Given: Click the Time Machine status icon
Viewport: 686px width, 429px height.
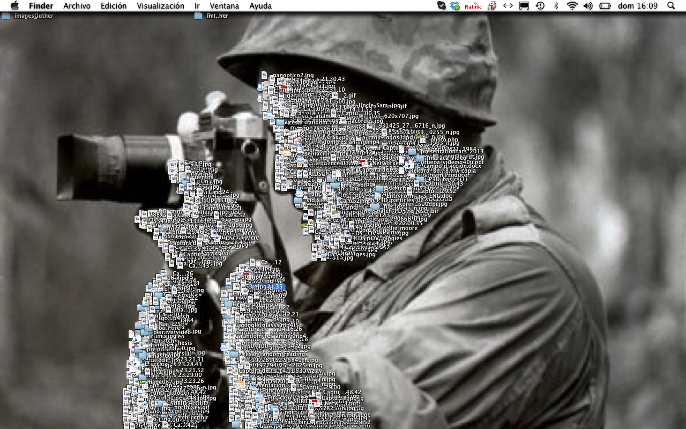Looking at the screenshot, I should 540,6.
